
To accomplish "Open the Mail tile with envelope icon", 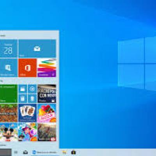I will pos(37,49).
